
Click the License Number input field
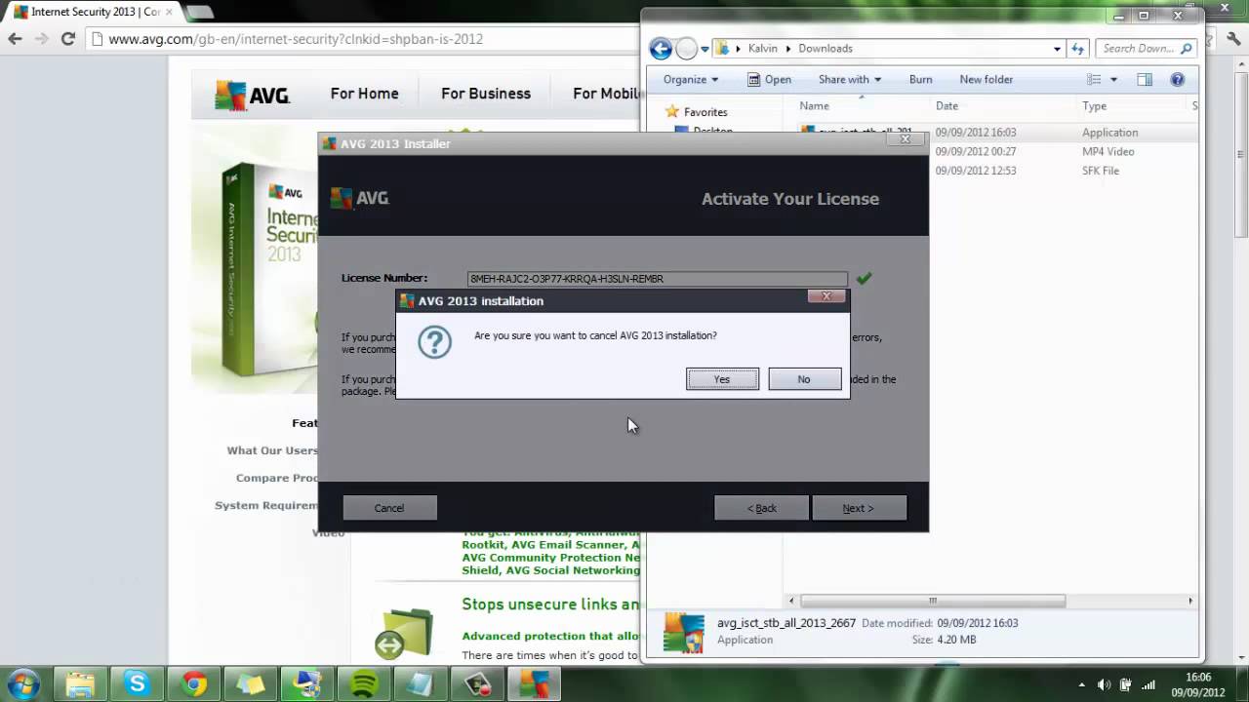(657, 279)
